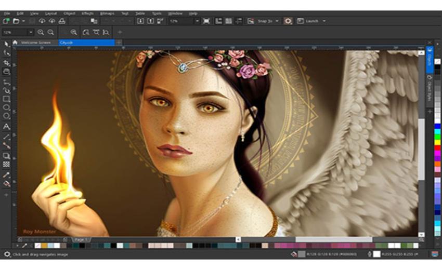Switch to the Welcome Screen tab
The image size is (442, 270).
coord(36,43)
